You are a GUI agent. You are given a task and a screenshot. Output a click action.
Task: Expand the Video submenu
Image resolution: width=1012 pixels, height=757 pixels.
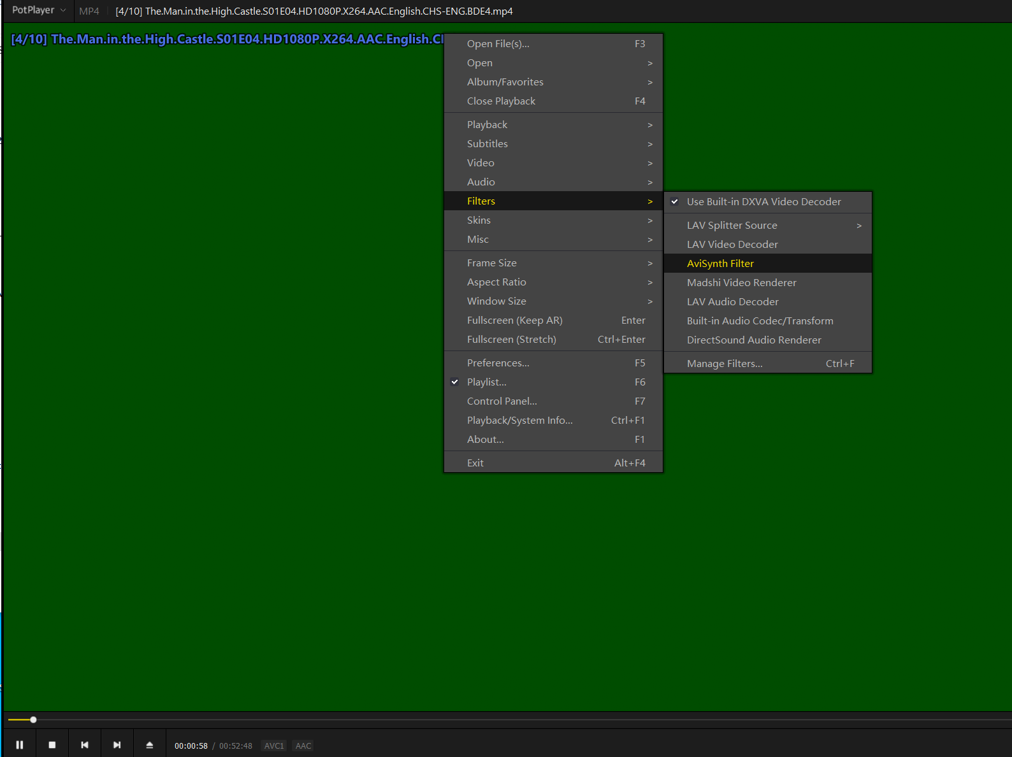(x=553, y=163)
